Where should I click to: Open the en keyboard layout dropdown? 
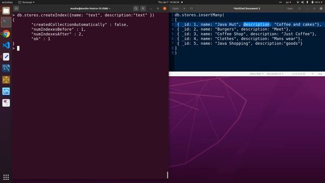click(x=288, y=2)
